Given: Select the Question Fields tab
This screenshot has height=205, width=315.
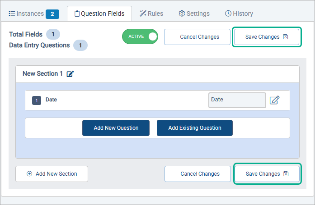Looking at the screenshot, I should [x=99, y=14].
